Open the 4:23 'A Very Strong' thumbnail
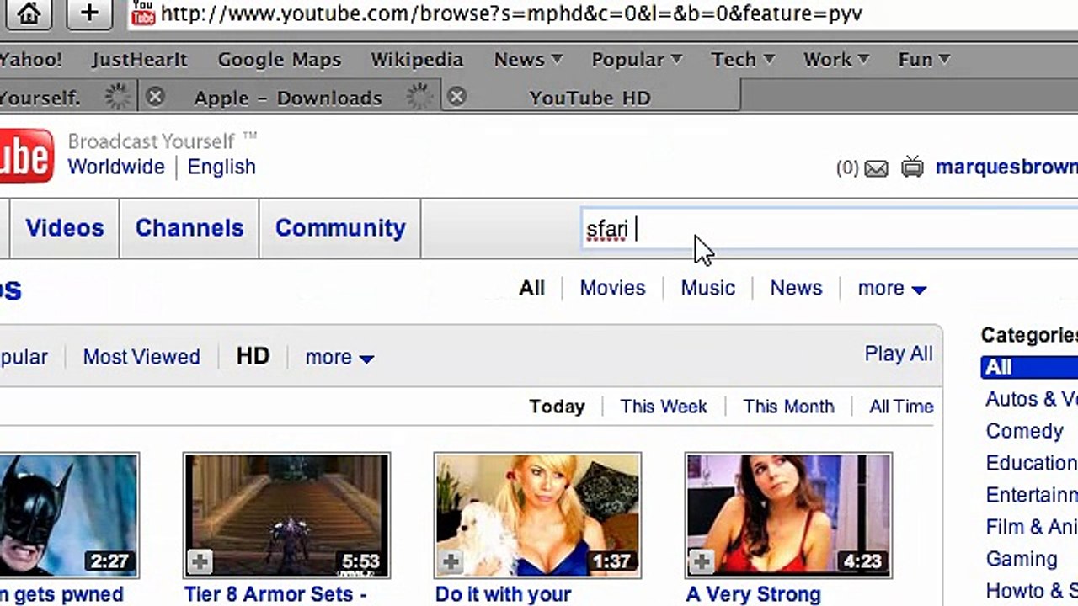 coord(788,515)
